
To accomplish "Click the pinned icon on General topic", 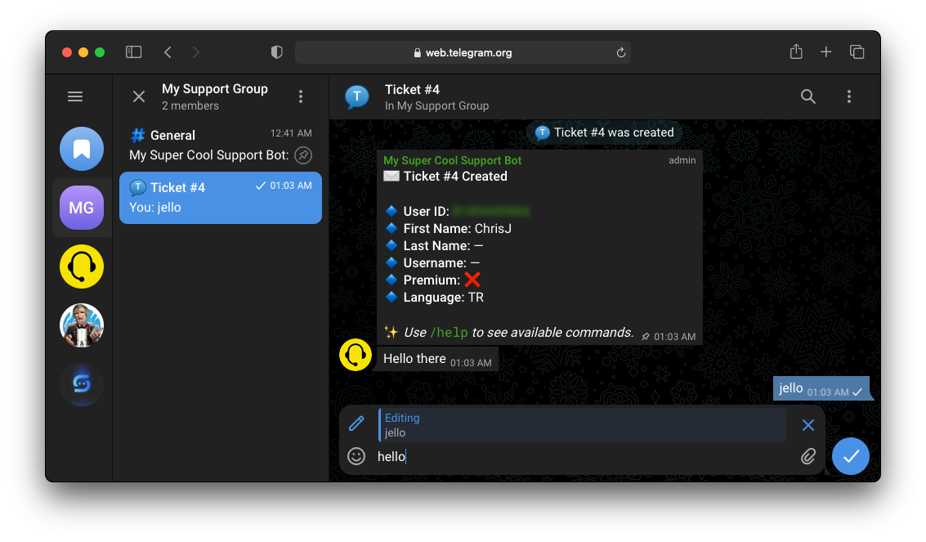I will pos(303,155).
